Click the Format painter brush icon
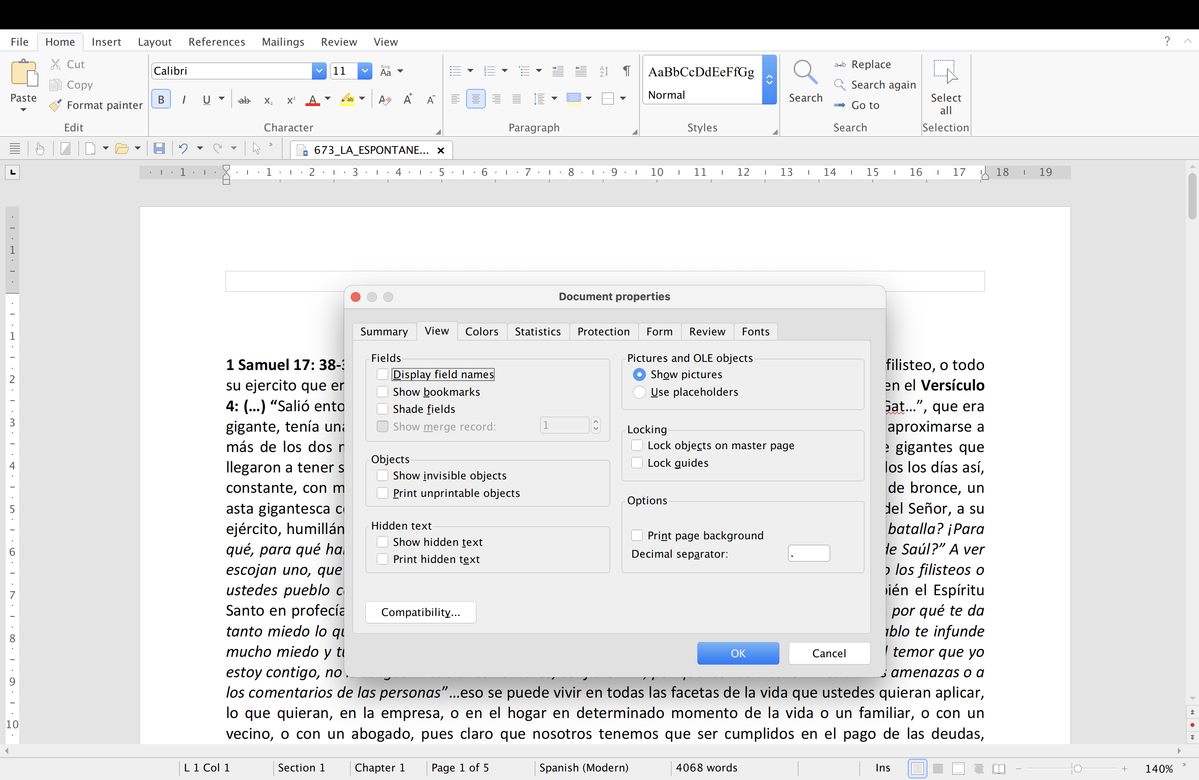The width and height of the screenshot is (1199, 780). 55,105
